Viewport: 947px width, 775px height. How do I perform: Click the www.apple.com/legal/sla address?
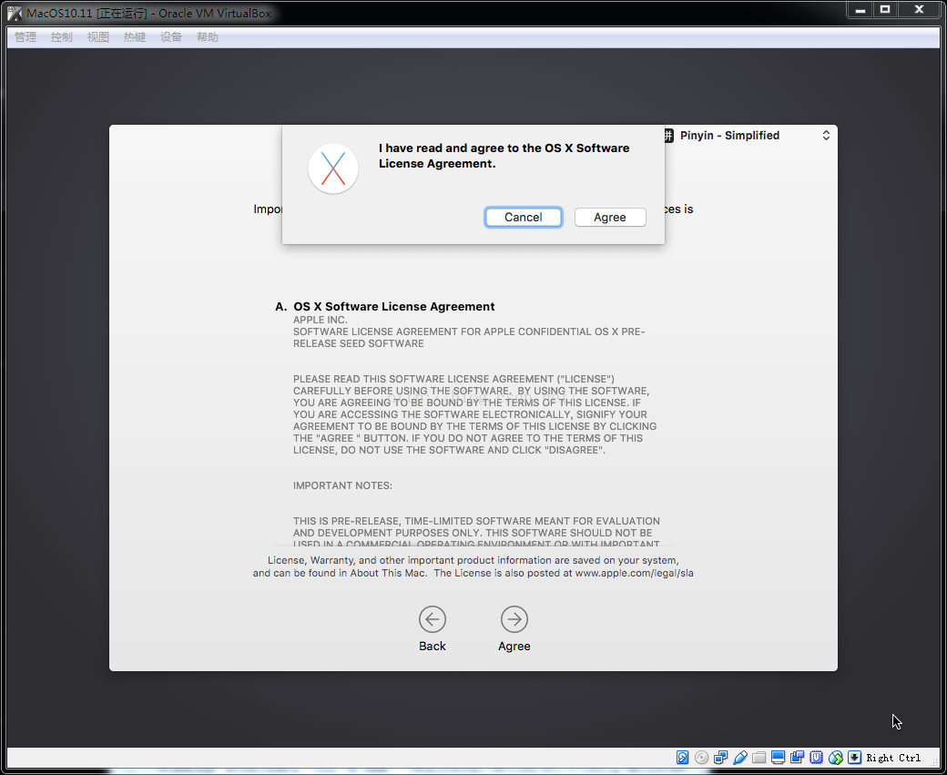tap(634, 573)
